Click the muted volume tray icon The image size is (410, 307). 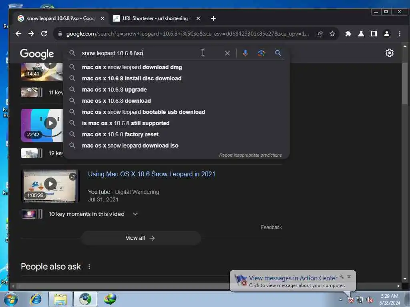370,300
